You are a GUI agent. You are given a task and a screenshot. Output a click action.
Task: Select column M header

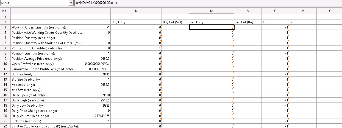click(212, 11)
